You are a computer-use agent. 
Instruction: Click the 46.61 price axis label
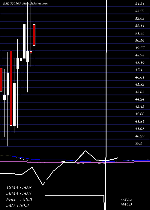(x=140, y=77)
